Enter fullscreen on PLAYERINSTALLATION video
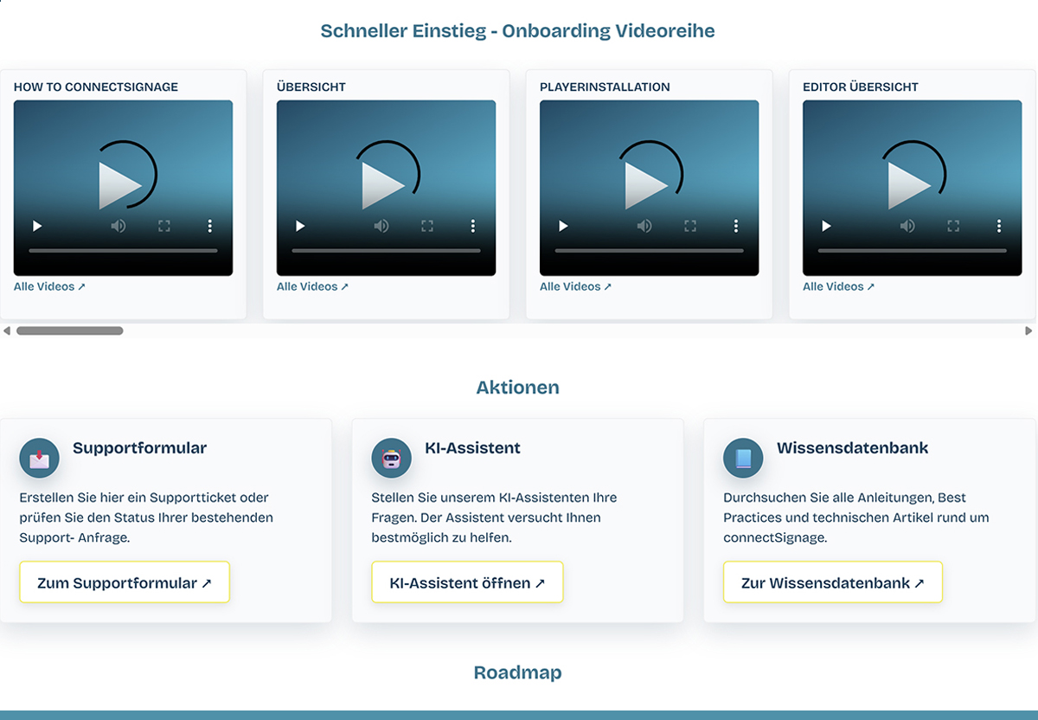The image size is (1038, 720). 690,226
